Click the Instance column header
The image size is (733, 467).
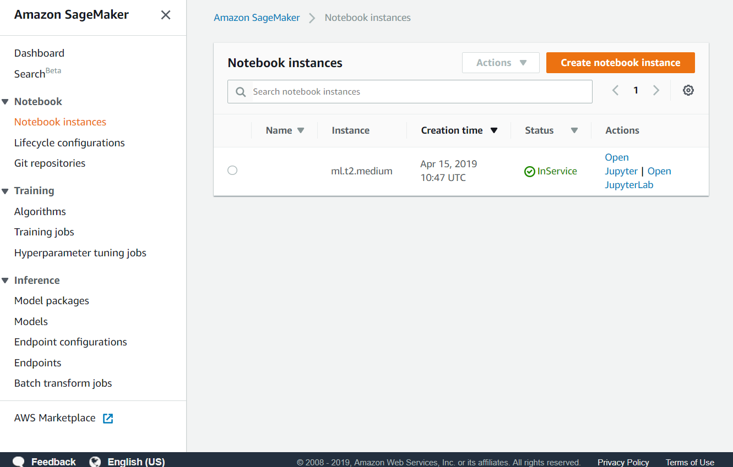click(350, 131)
